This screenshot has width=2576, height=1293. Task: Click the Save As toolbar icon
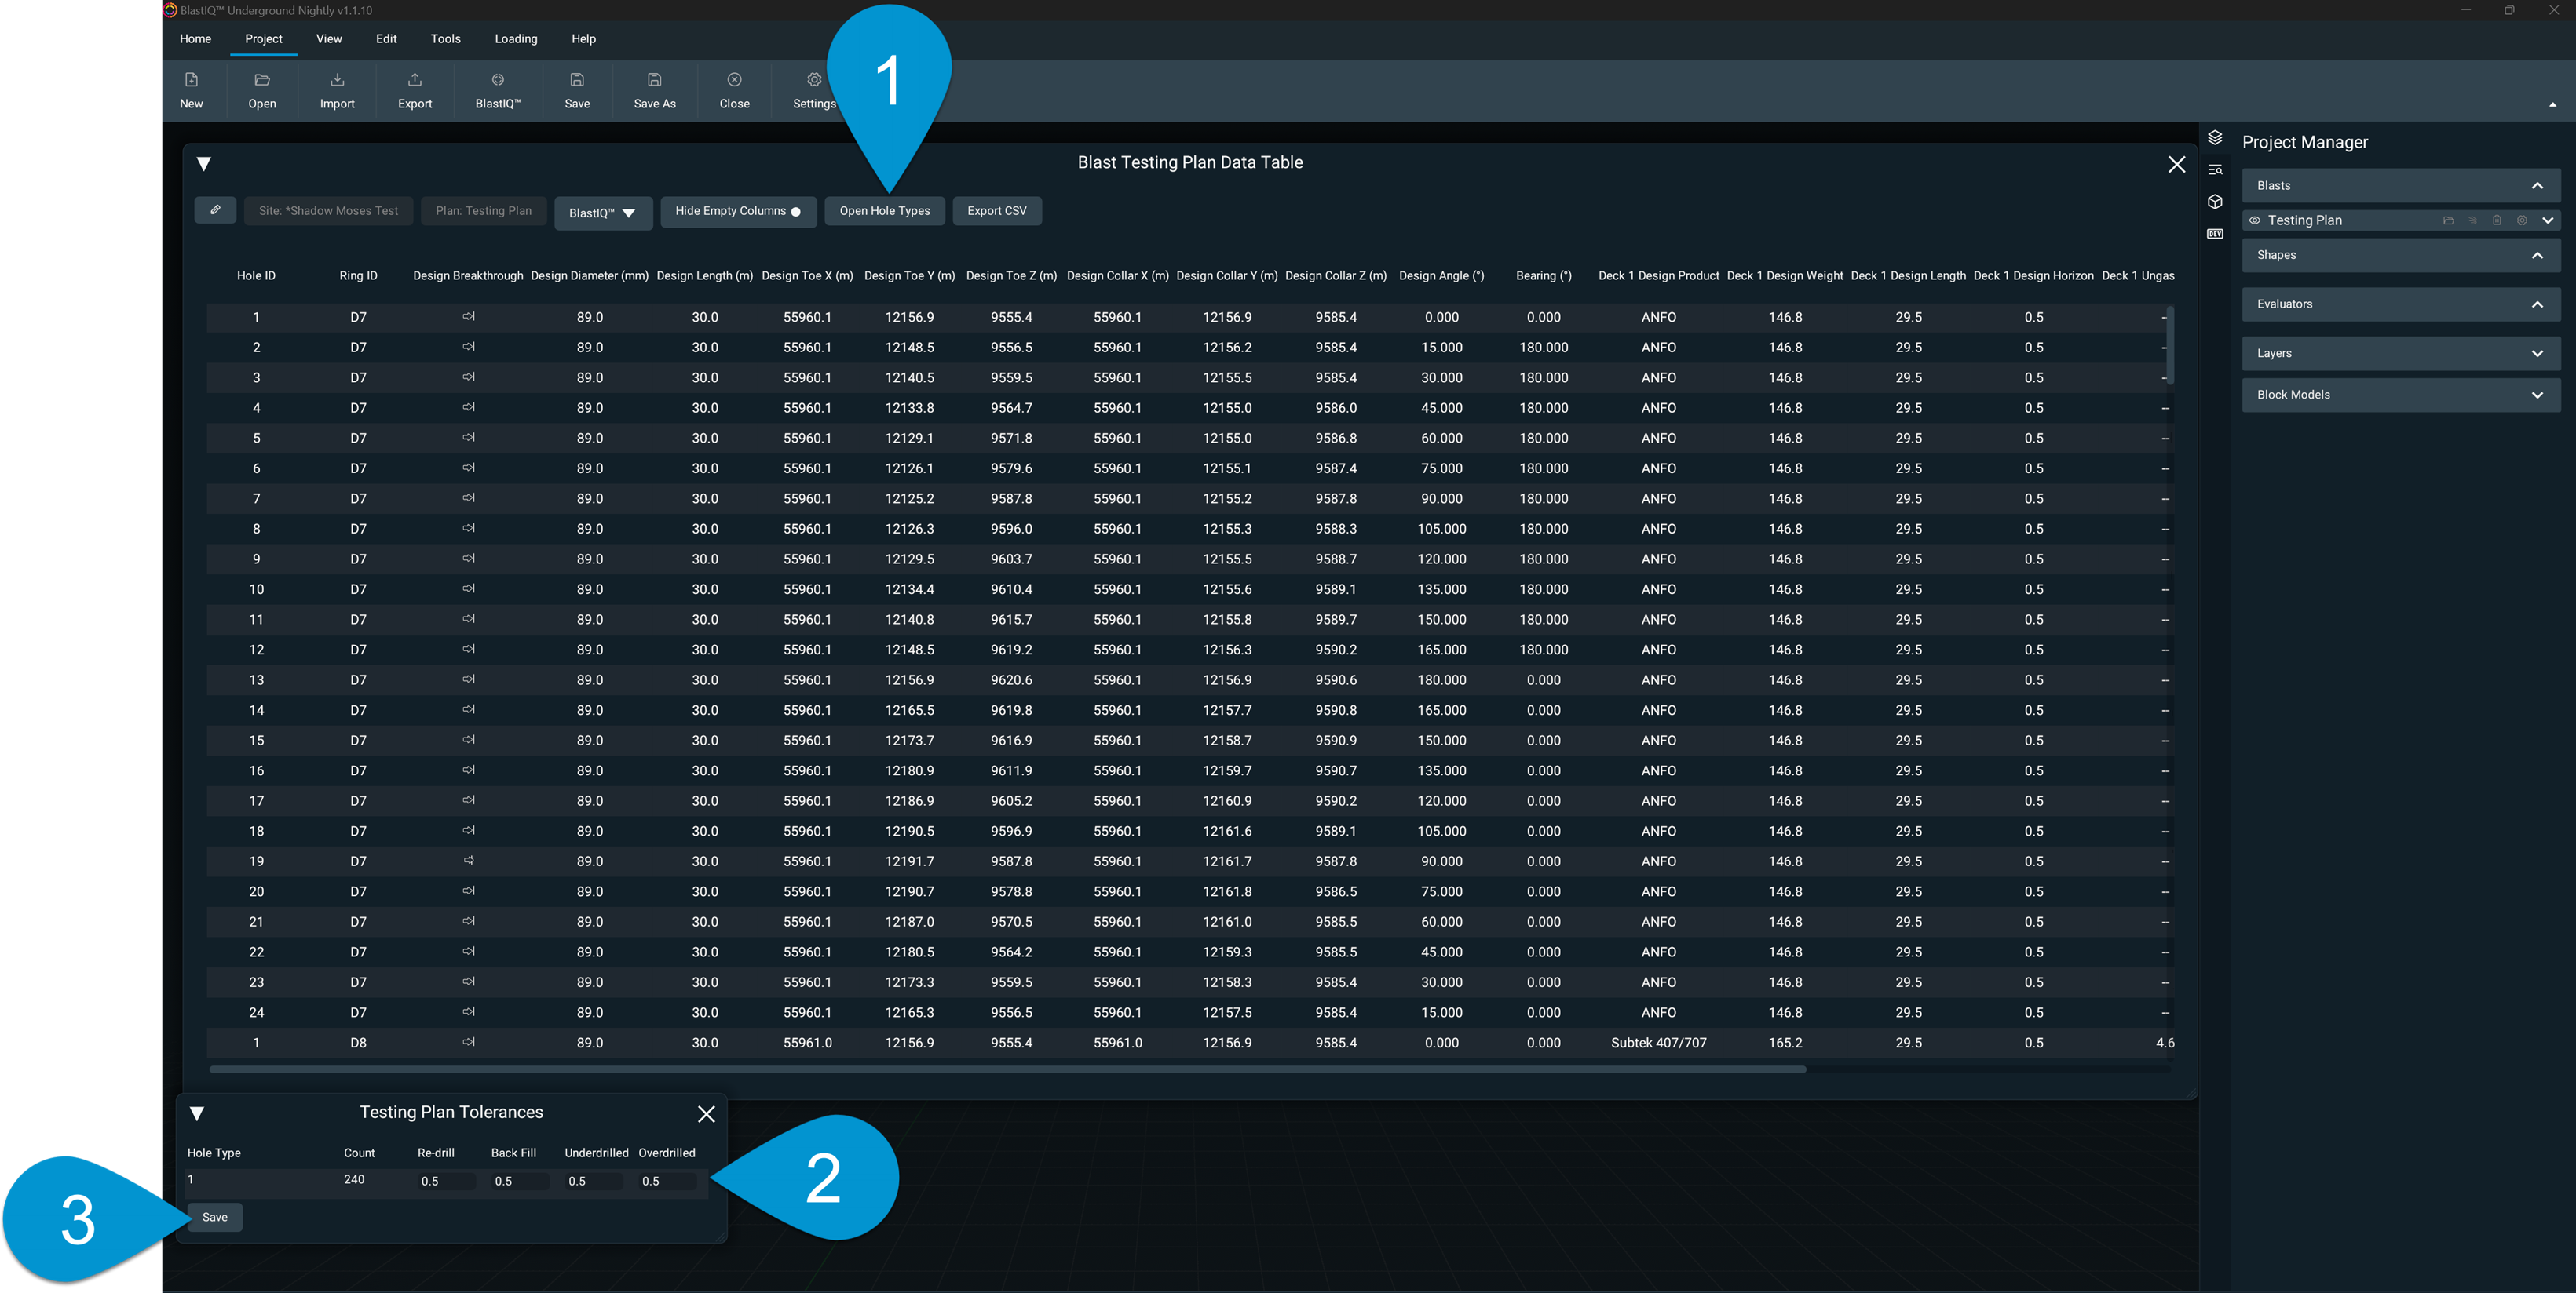point(655,80)
